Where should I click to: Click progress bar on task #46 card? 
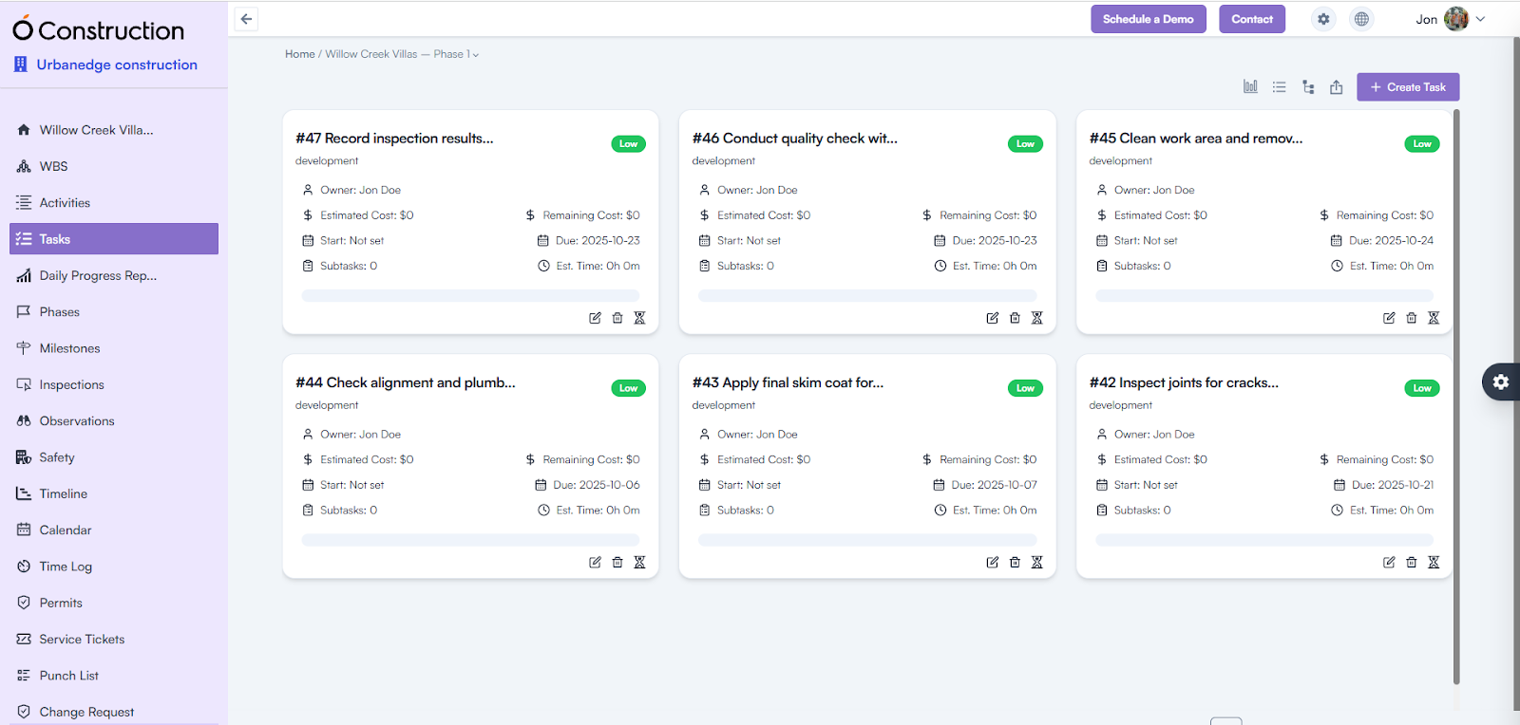point(867,296)
